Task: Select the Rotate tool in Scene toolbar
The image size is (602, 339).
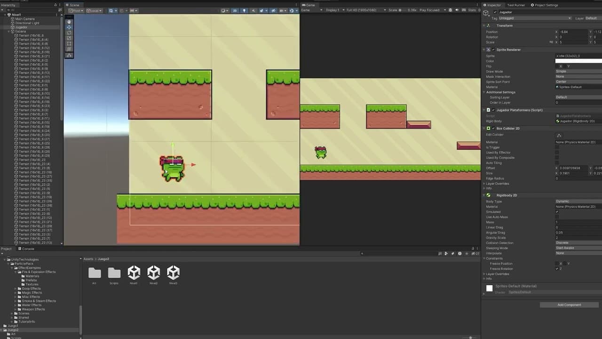Action: click(69, 32)
